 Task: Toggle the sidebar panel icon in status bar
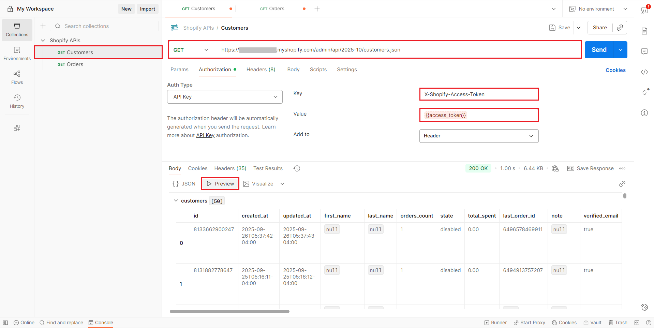pos(5,323)
